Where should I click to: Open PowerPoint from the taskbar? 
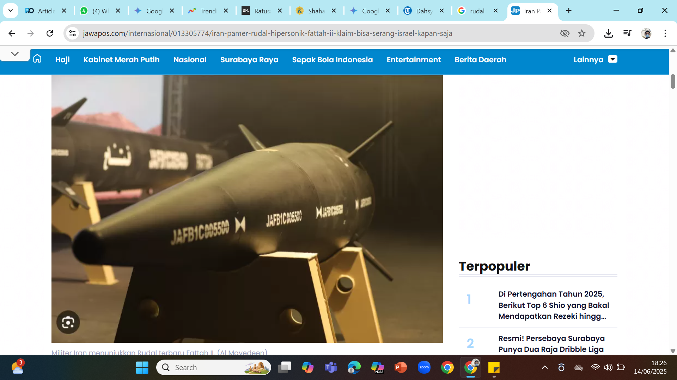point(401,368)
